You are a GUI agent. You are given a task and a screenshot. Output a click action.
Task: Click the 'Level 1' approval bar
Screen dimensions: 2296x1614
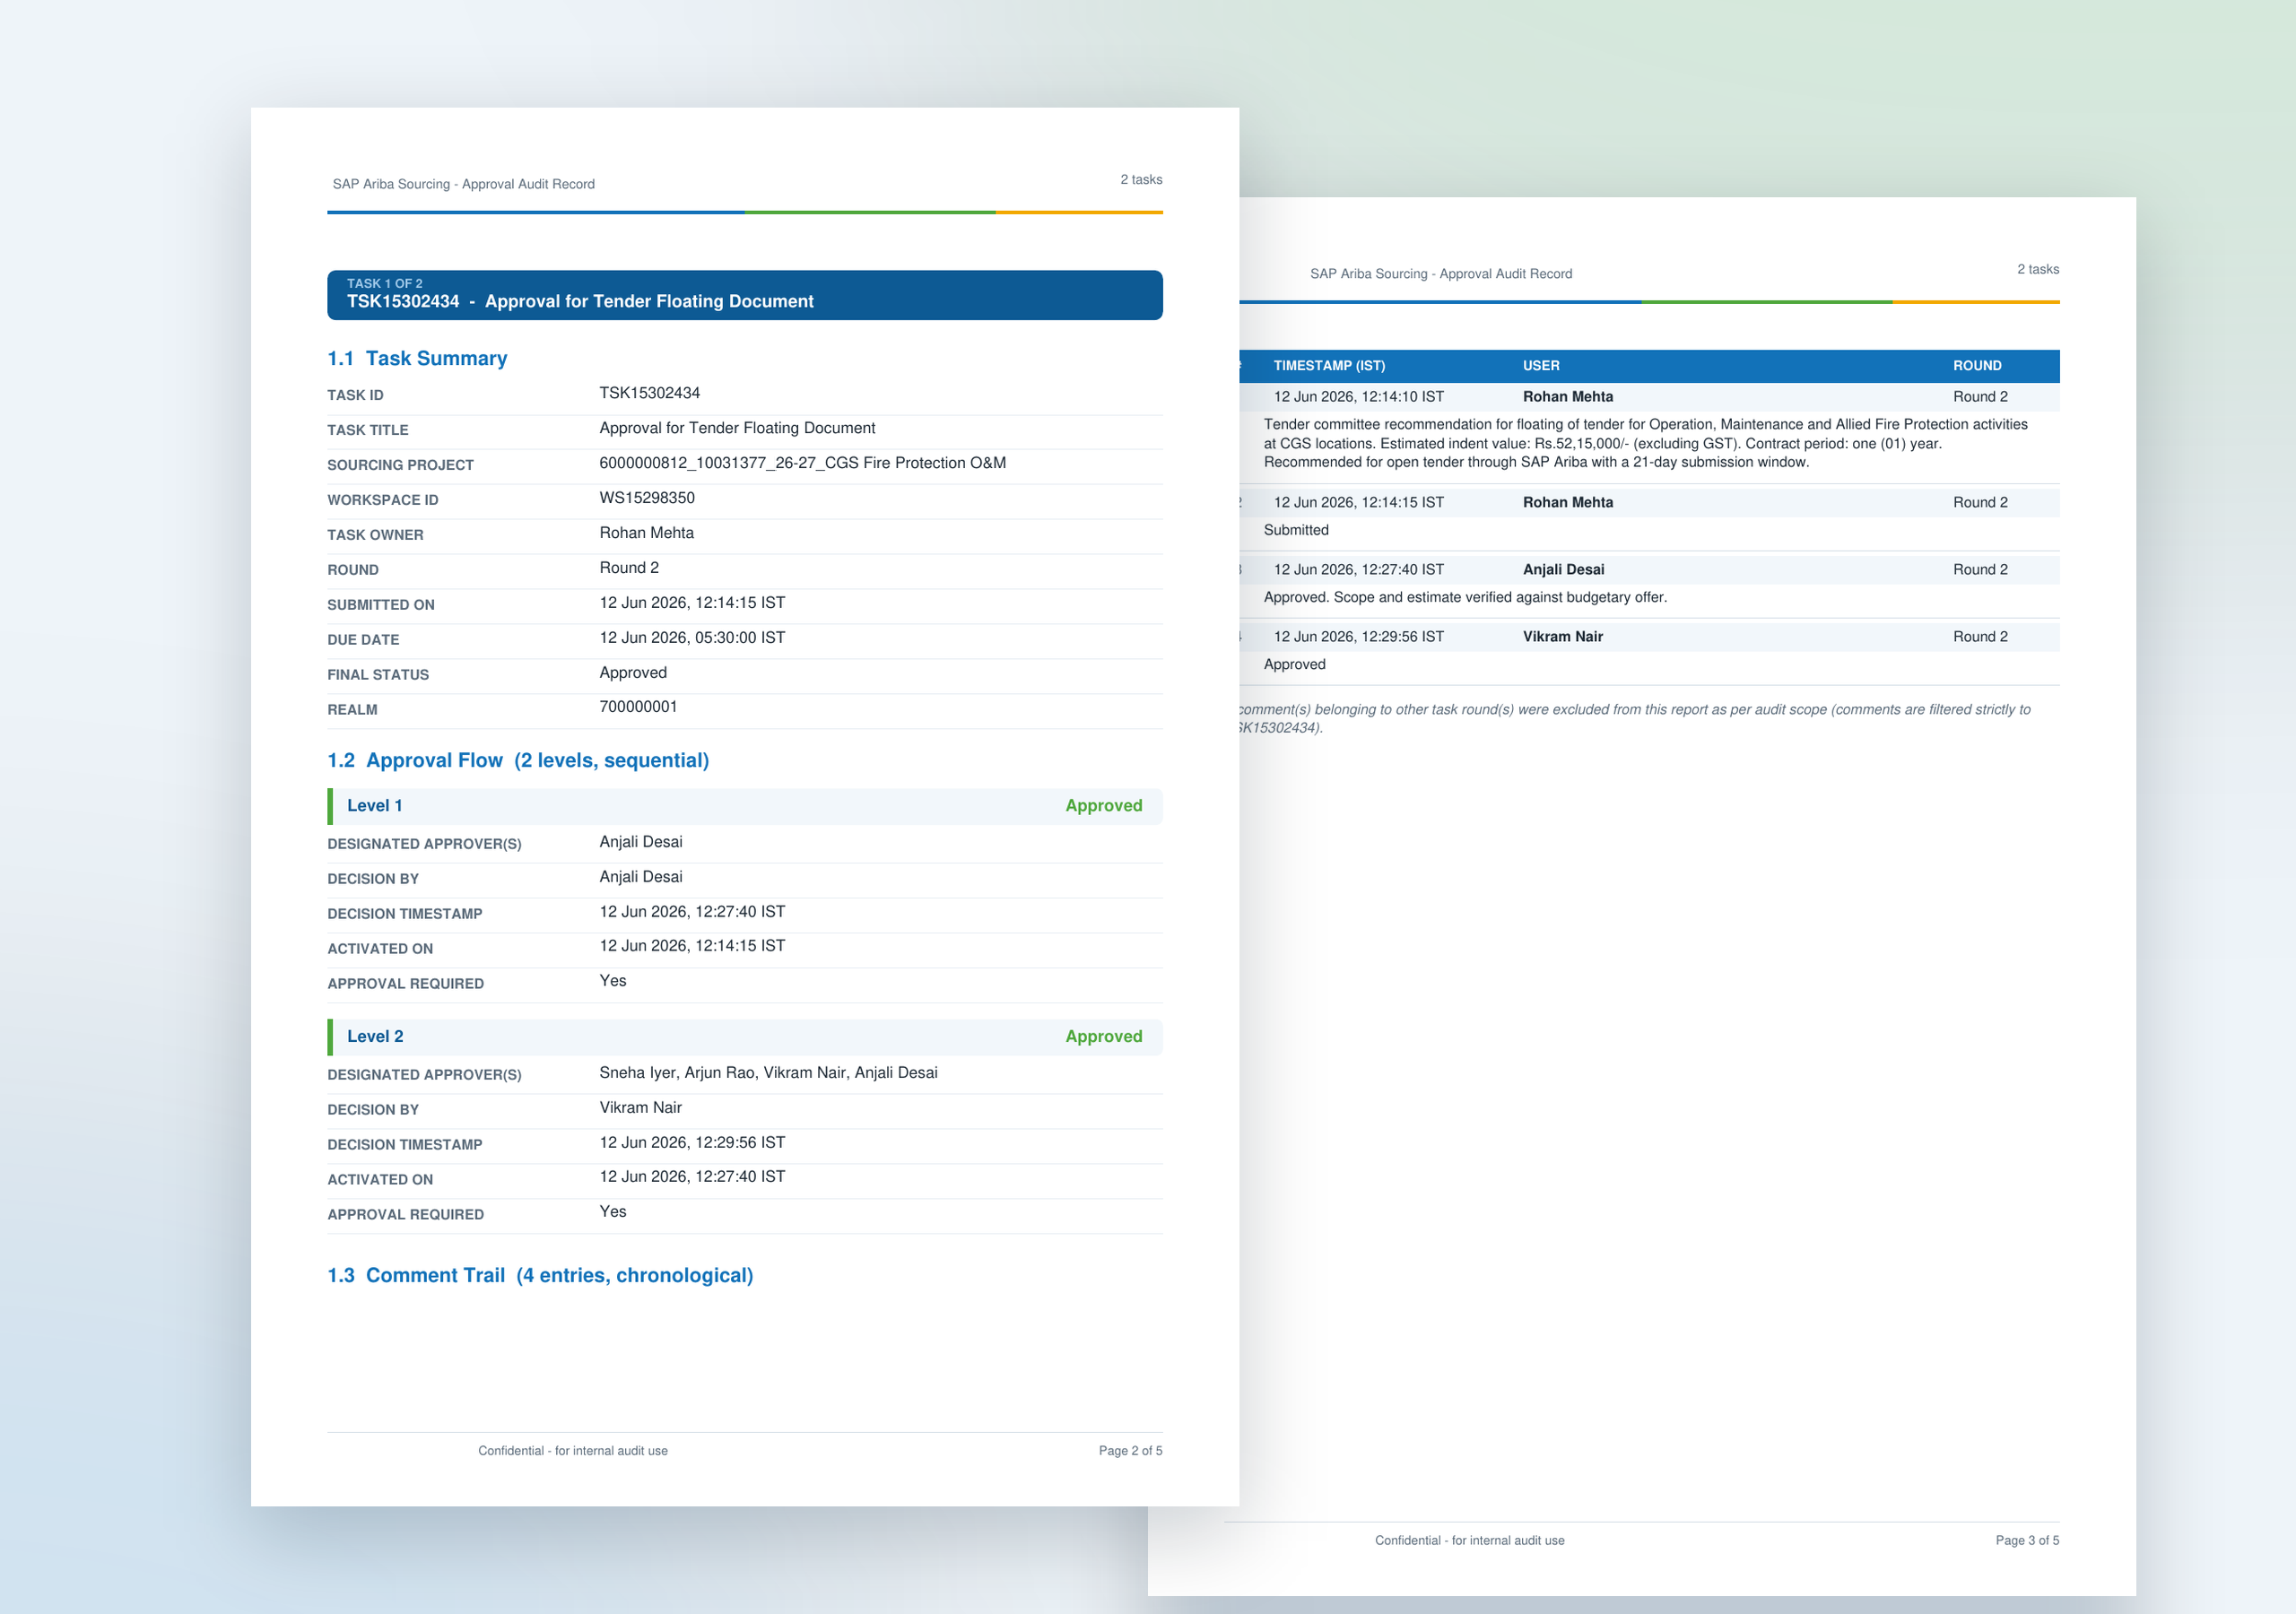(744, 806)
